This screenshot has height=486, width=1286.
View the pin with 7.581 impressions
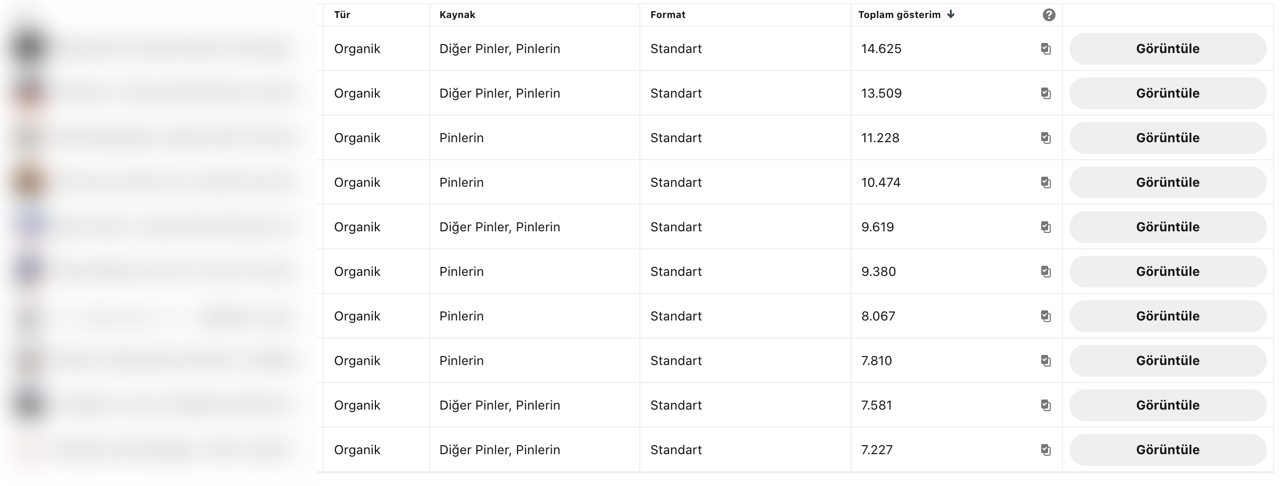point(1168,405)
